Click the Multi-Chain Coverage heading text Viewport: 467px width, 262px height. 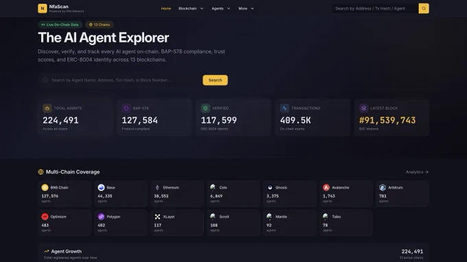[73, 172]
